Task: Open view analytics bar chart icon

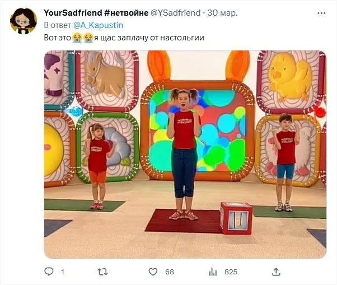Action: click(213, 272)
